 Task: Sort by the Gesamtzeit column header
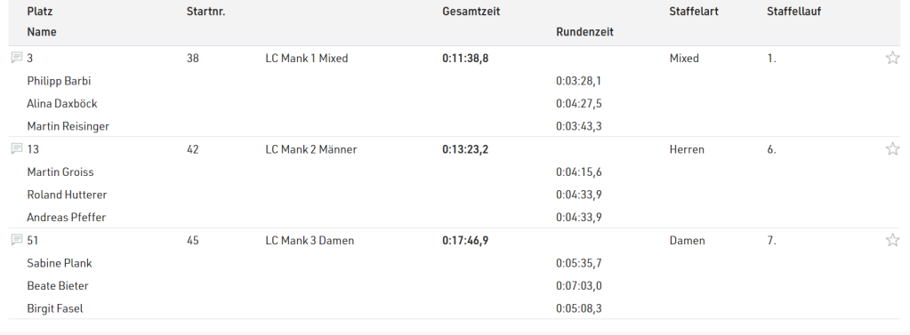point(471,11)
